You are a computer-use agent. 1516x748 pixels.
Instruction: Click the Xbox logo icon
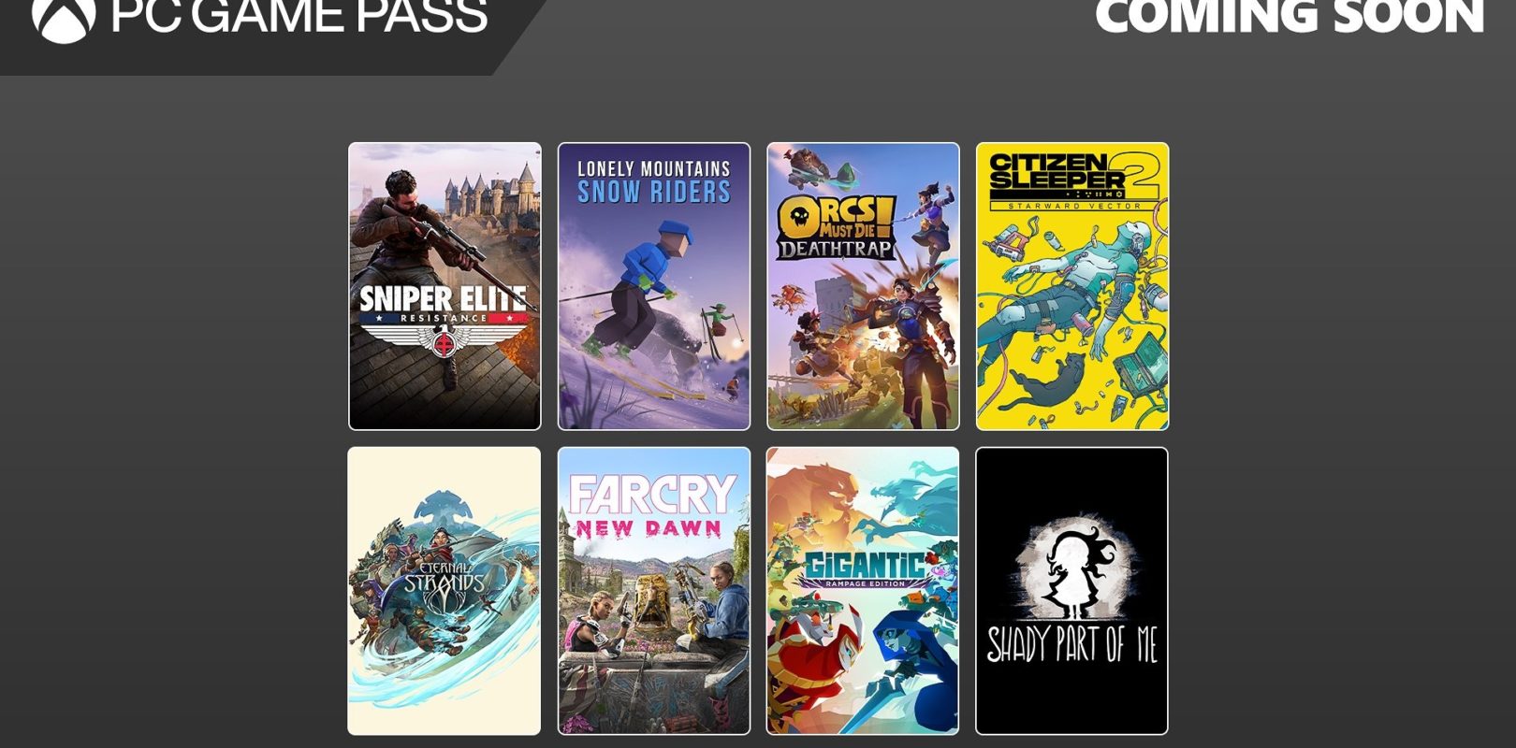(64, 16)
